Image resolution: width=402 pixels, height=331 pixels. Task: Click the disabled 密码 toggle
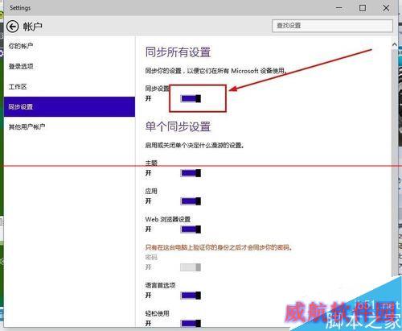pos(191,267)
